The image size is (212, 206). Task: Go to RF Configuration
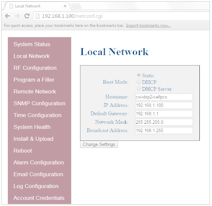pos(35,68)
